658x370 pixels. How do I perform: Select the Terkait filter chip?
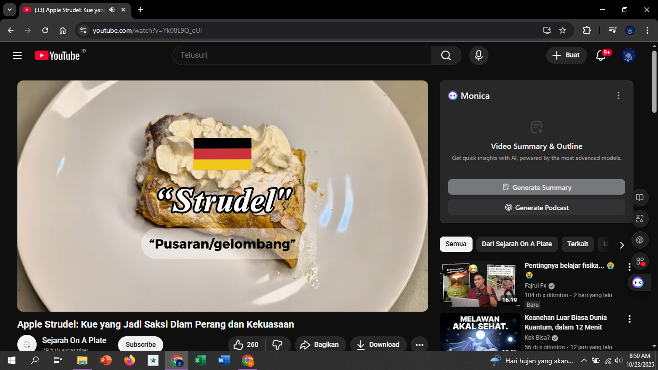click(578, 244)
